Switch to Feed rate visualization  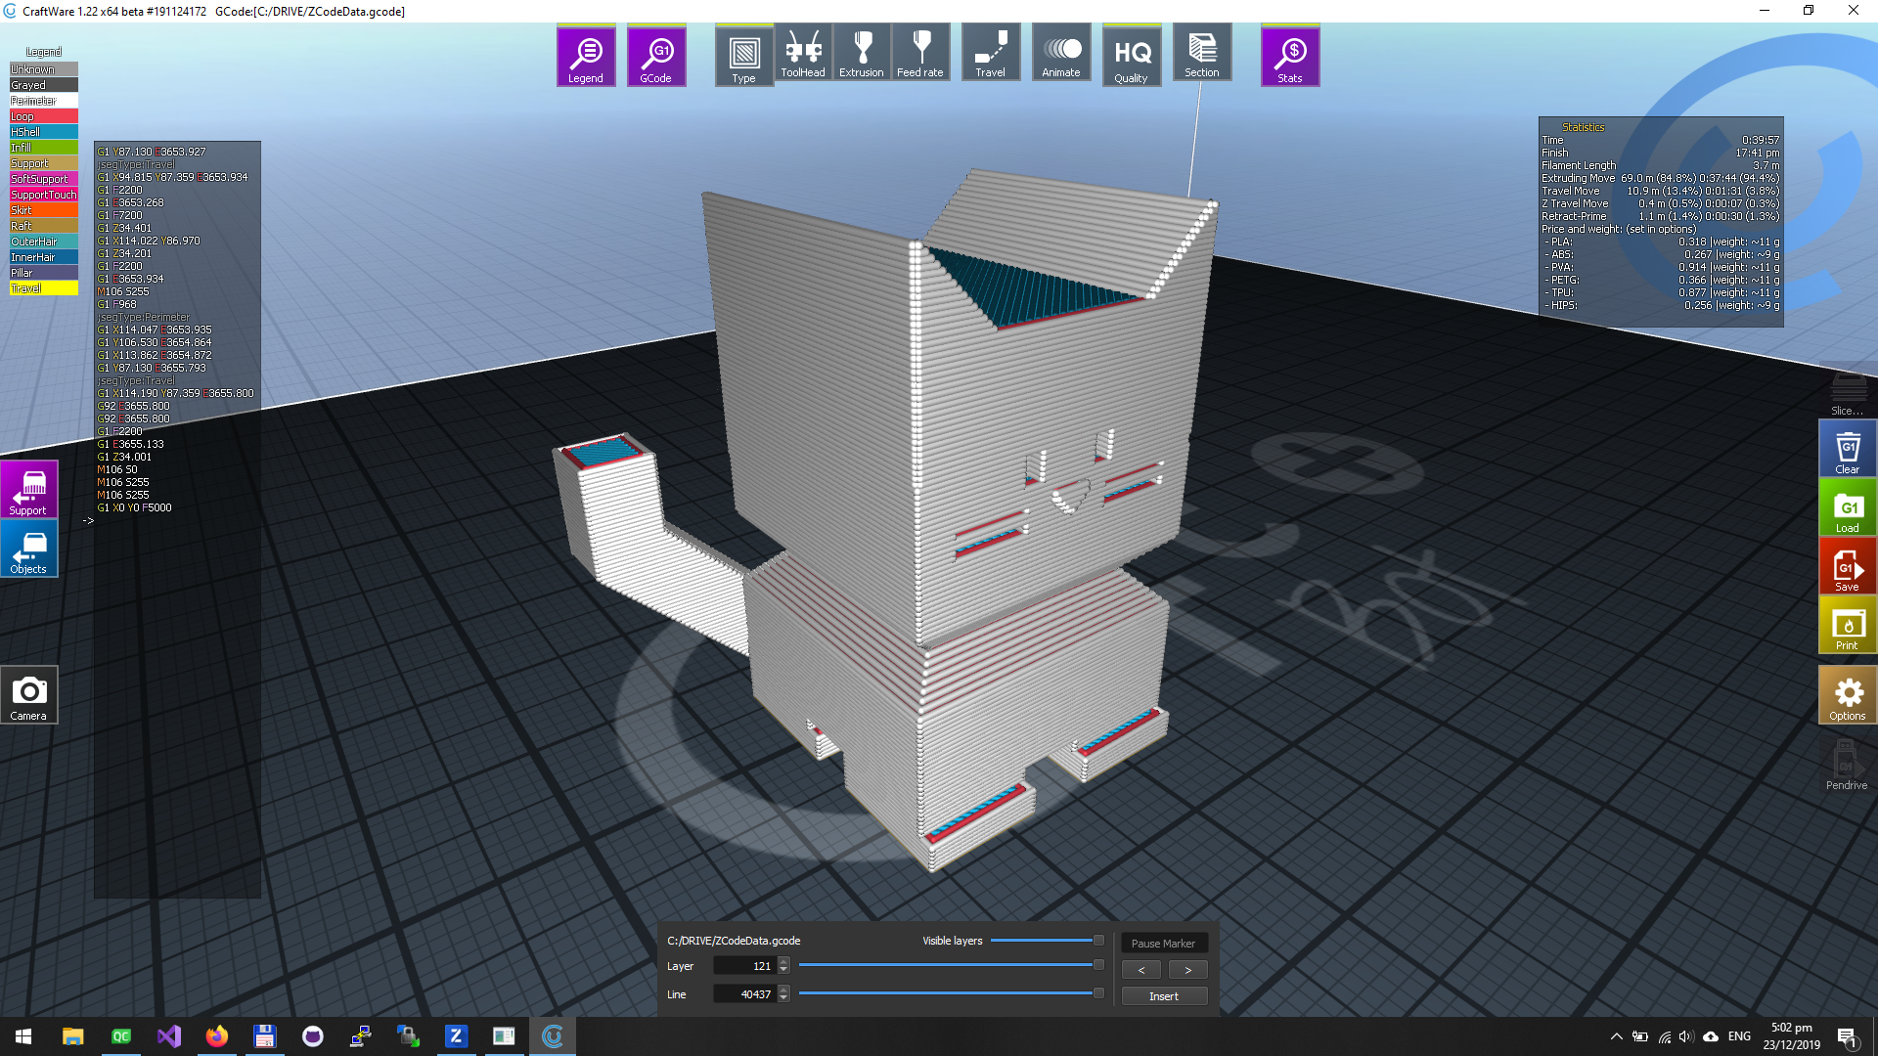click(x=919, y=54)
